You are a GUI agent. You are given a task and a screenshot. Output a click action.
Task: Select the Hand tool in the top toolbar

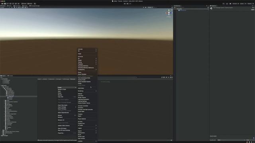(2, 4)
